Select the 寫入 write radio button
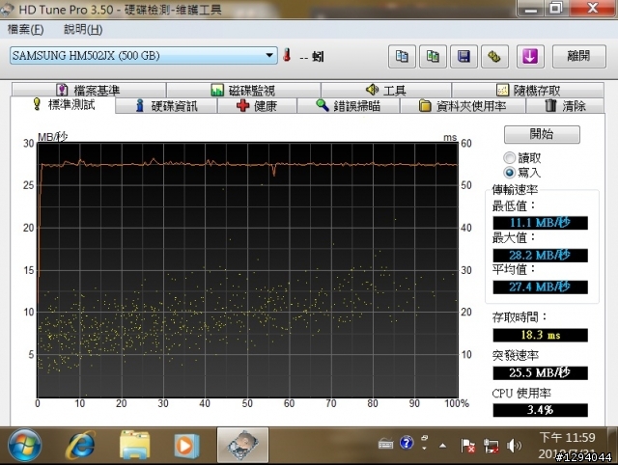The height and width of the screenshot is (465, 618). tap(510, 173)
